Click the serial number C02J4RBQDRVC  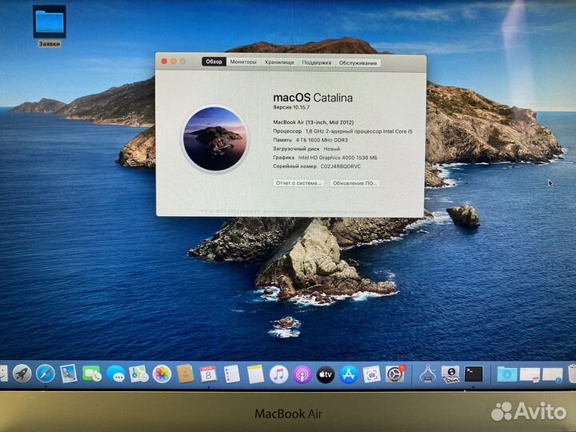pyautogui.click(x=341, y=166)
